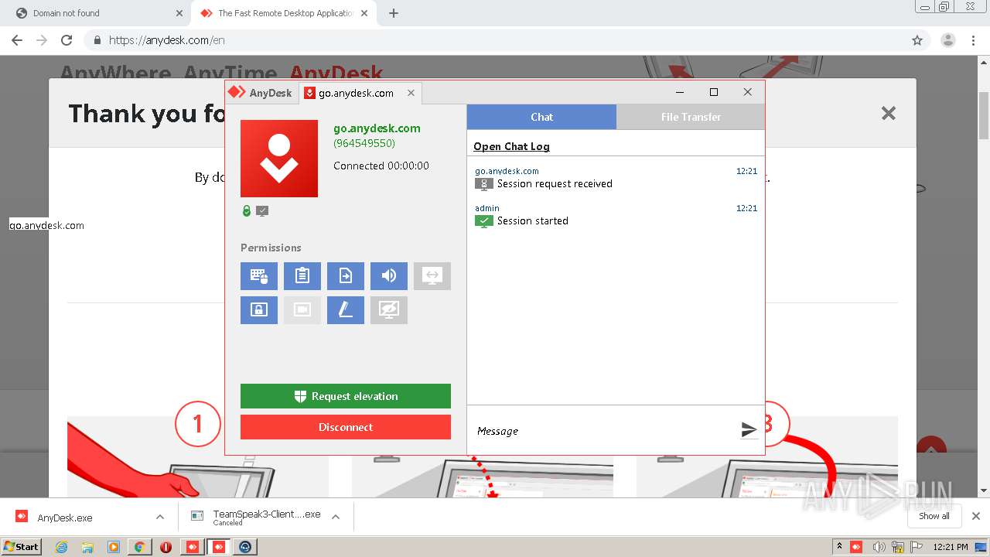Expand TeamSpeak3-Client download options arrow
The image size is (990, 557).
point(336,517)
